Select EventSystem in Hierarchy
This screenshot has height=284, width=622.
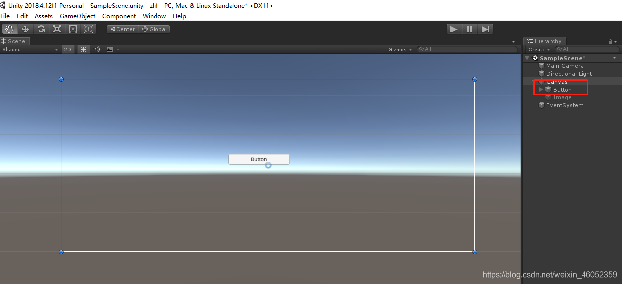coord(565,105)
